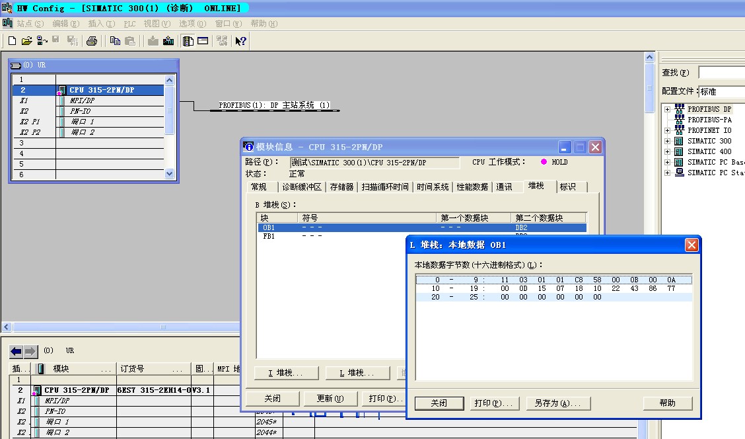
Task: Click the station view scroll up arrow
Action: (x=649, y=57)
